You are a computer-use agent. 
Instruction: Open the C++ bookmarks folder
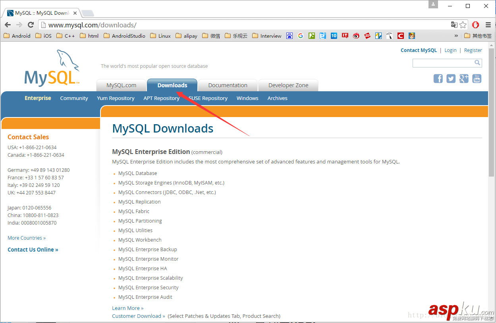pos(66,36)
